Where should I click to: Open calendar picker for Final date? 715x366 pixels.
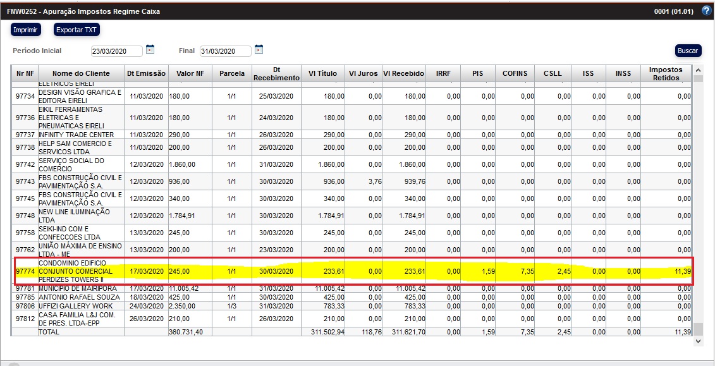[259, 49]
